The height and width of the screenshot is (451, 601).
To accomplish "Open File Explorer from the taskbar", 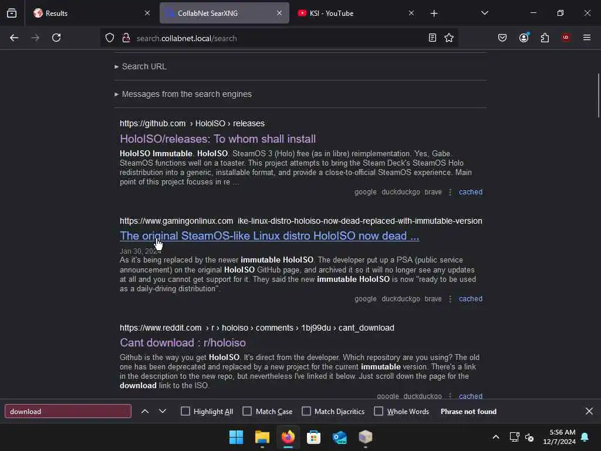I will coord(262,437).
